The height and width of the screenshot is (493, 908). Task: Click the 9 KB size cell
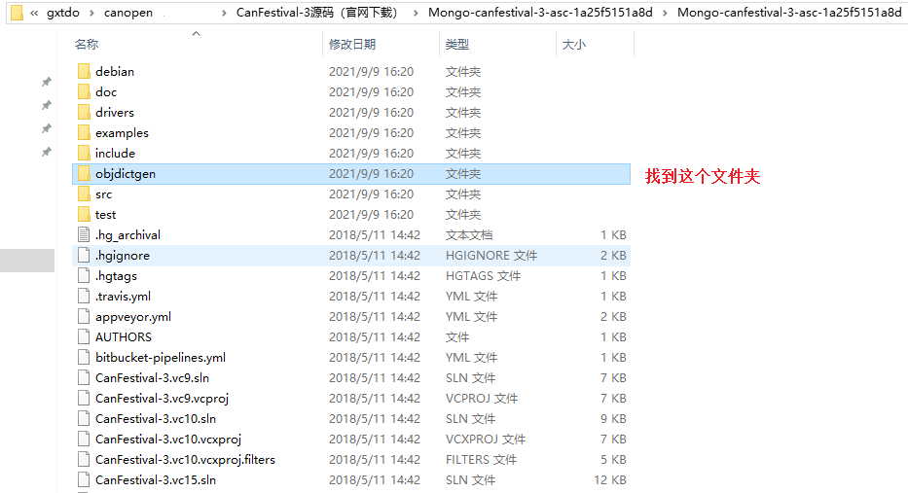(x=613, y=418)
